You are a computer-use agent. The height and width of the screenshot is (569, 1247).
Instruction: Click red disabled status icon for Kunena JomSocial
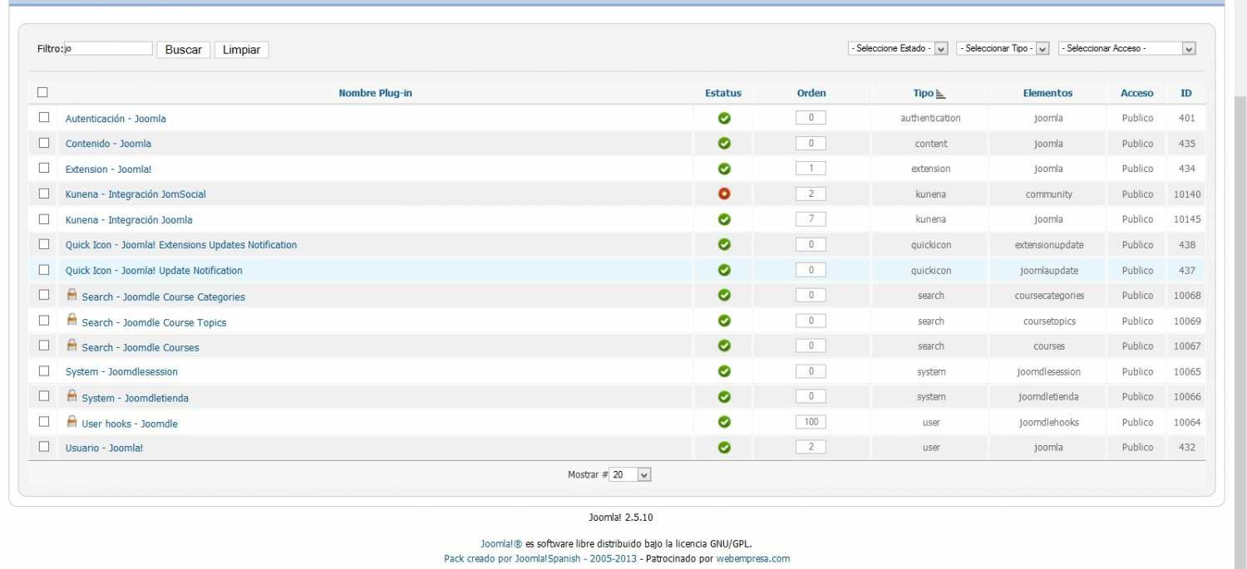[724, 194]
